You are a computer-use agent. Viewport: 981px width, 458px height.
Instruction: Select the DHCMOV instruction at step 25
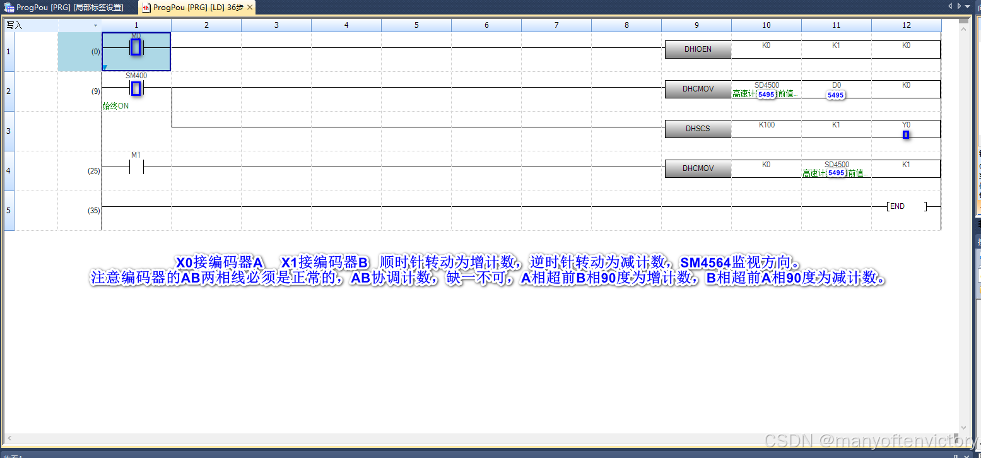pyautogui.click(x=698, y=168)
